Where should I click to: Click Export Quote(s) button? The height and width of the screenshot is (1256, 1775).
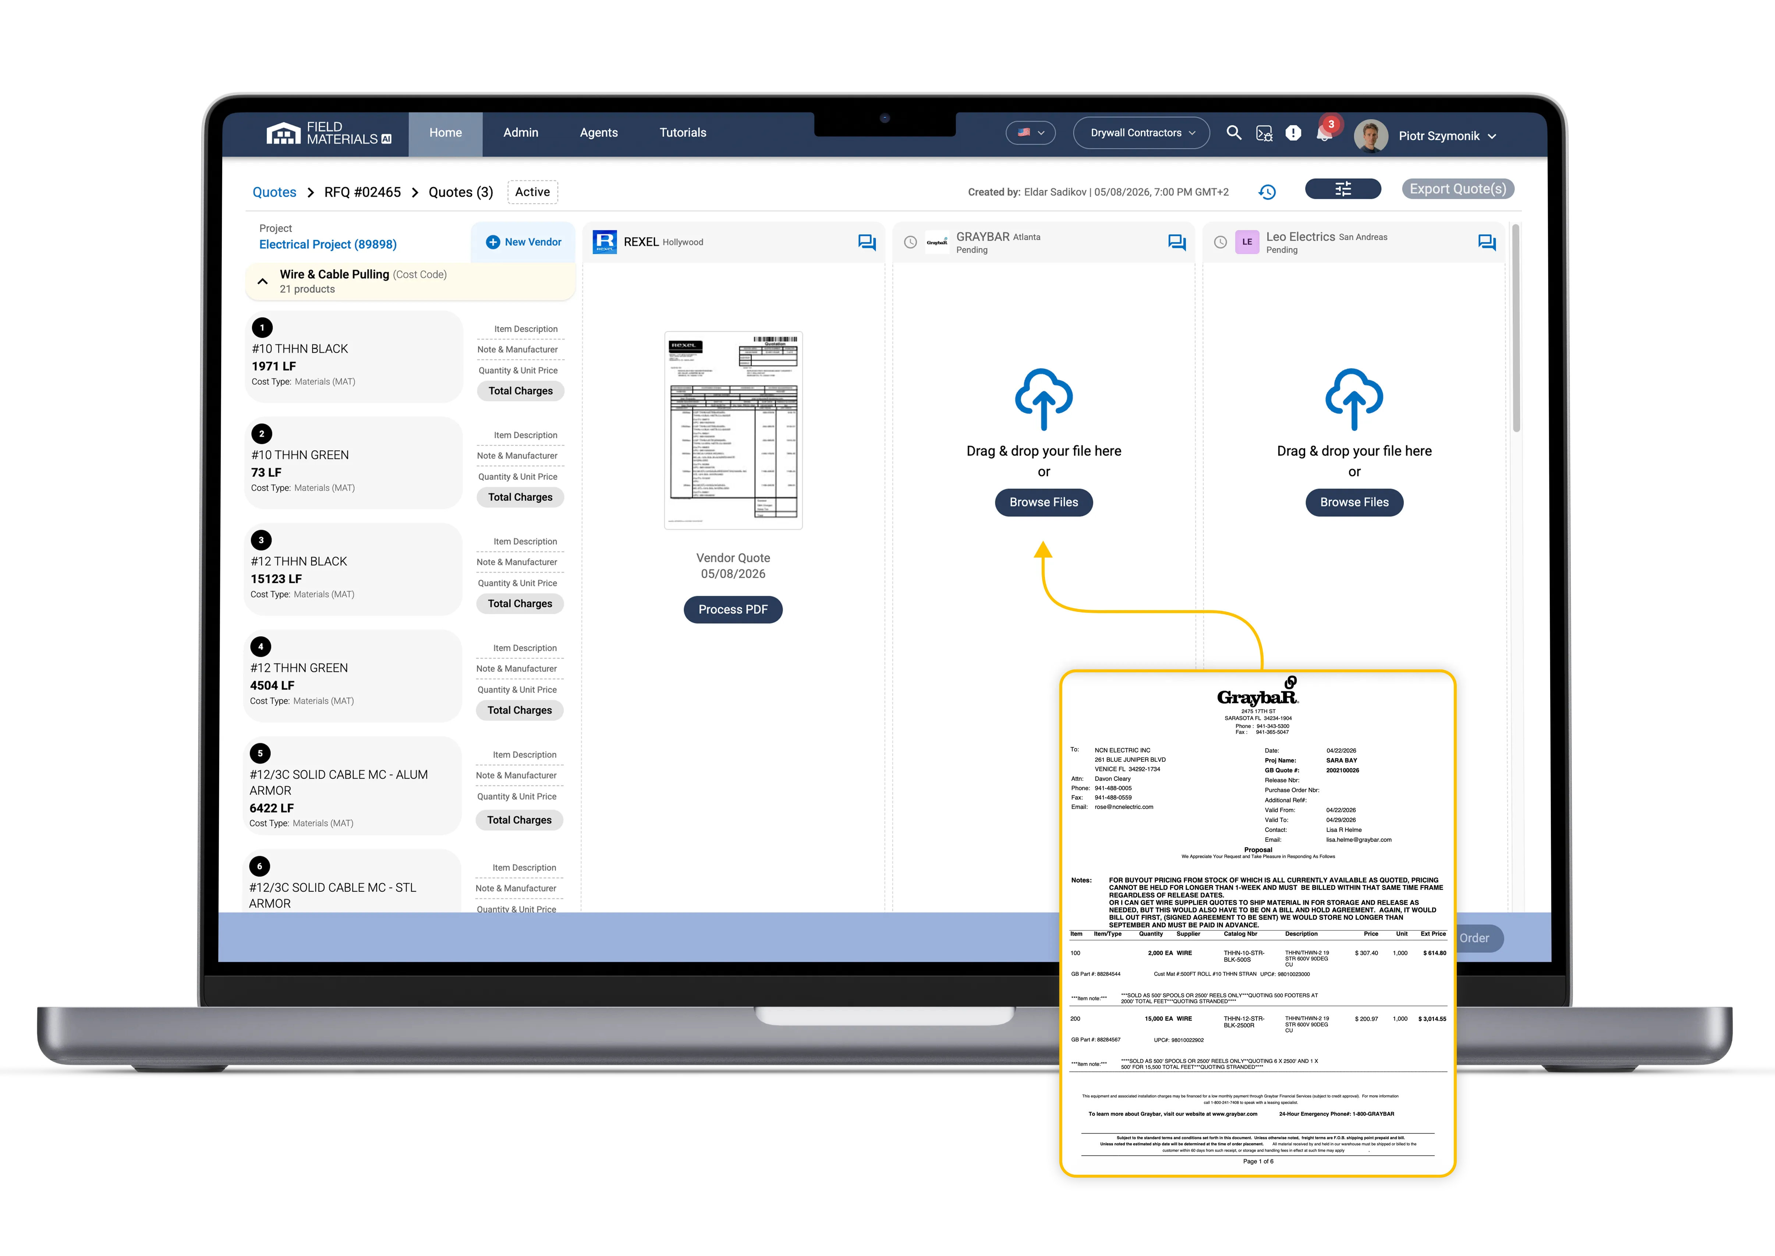pyautogui.click(x=1458, y=189)
